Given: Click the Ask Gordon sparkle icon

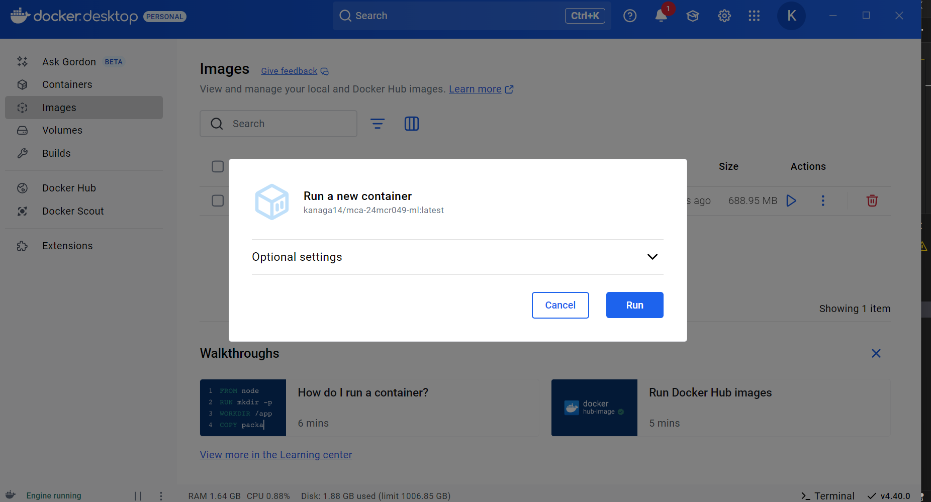Looking at the screenshot, I should coord(22,62).
